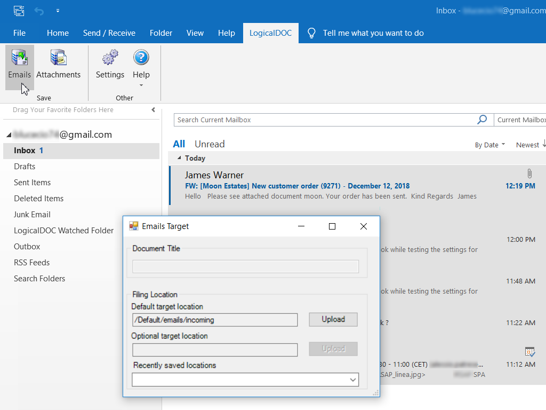Open the LogicalDOC Watched Folder
The image size is (546, 410).
point(64,231)
